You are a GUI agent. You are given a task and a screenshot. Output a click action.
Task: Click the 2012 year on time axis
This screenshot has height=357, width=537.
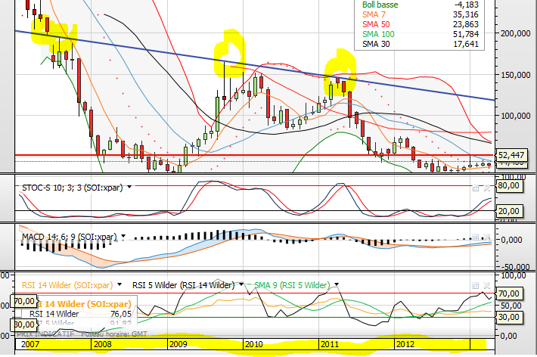coord(405,344)
